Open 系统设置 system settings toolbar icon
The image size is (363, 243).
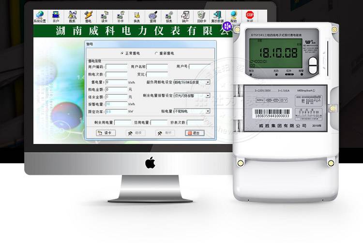(x=40, y=16)
